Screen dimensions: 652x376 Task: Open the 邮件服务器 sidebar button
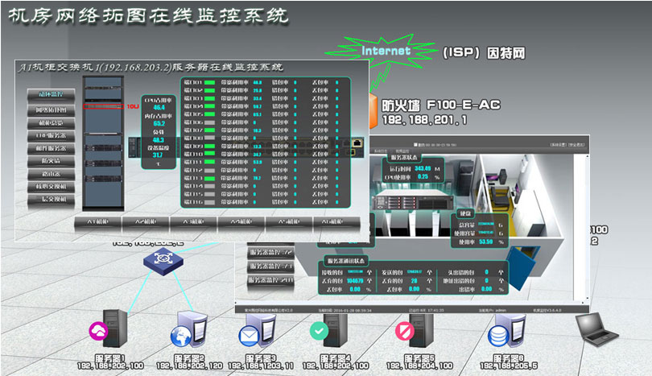pos(52,148)
